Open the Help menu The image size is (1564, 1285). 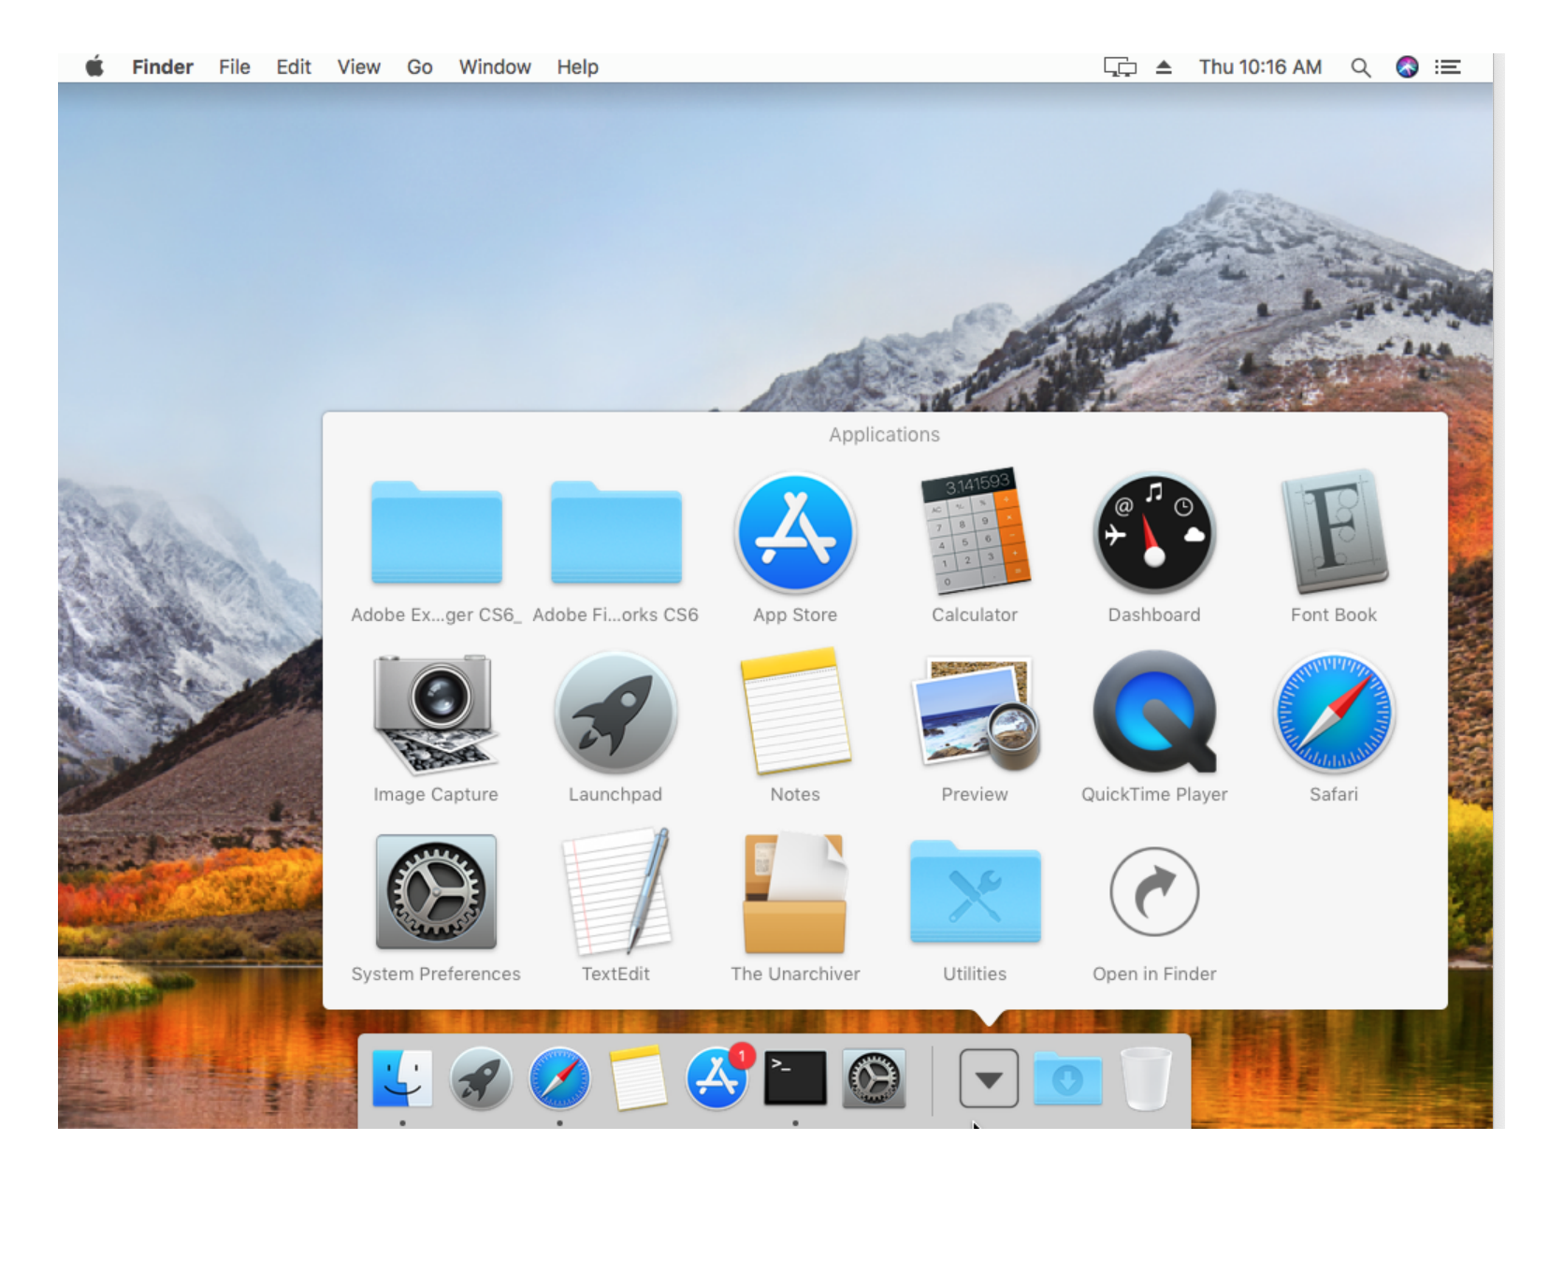click(577, 67)
